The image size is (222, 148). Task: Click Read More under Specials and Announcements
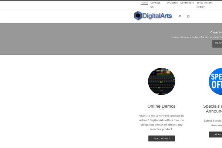(216, 134)
